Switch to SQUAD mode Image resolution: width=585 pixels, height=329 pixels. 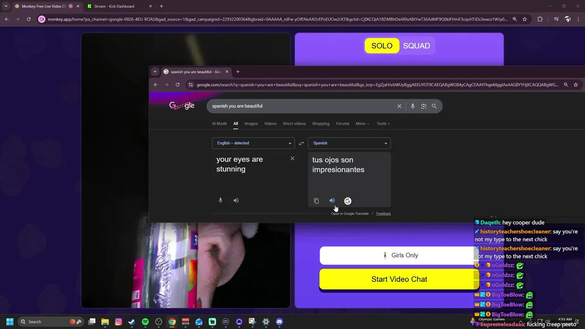(x=416, y=46)
